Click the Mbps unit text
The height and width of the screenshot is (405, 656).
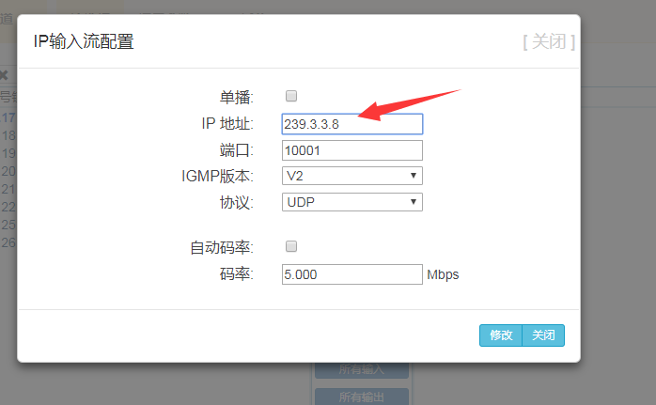point(443,274)
